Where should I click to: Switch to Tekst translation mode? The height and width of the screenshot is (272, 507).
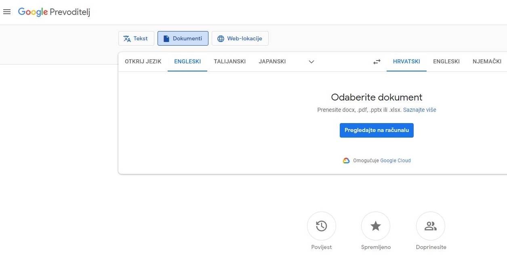click(x=136, y=39)
